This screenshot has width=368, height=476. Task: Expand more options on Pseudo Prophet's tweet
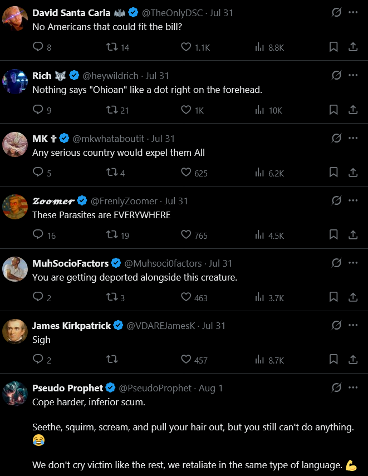[353, 387]
